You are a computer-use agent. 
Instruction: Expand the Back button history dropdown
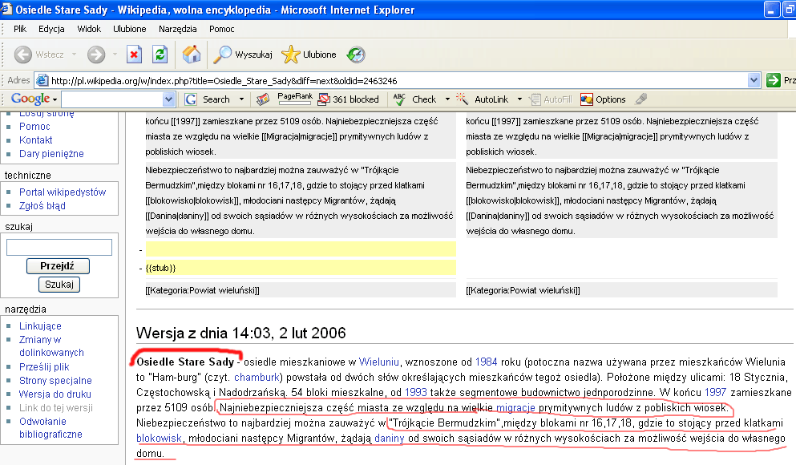pos(74,55)
